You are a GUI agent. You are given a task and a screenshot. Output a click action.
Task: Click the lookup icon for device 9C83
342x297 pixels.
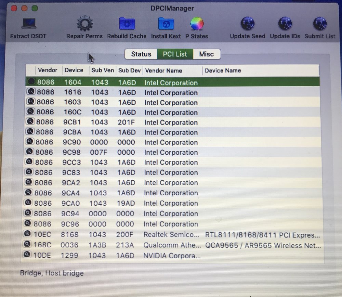pyautogui.click(x=29, y=172)
